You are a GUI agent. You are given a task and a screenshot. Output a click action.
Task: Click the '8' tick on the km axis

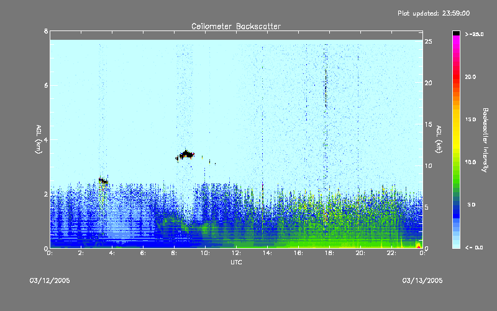point(46,31)
